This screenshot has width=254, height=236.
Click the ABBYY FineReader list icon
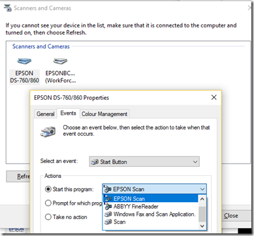108,207
